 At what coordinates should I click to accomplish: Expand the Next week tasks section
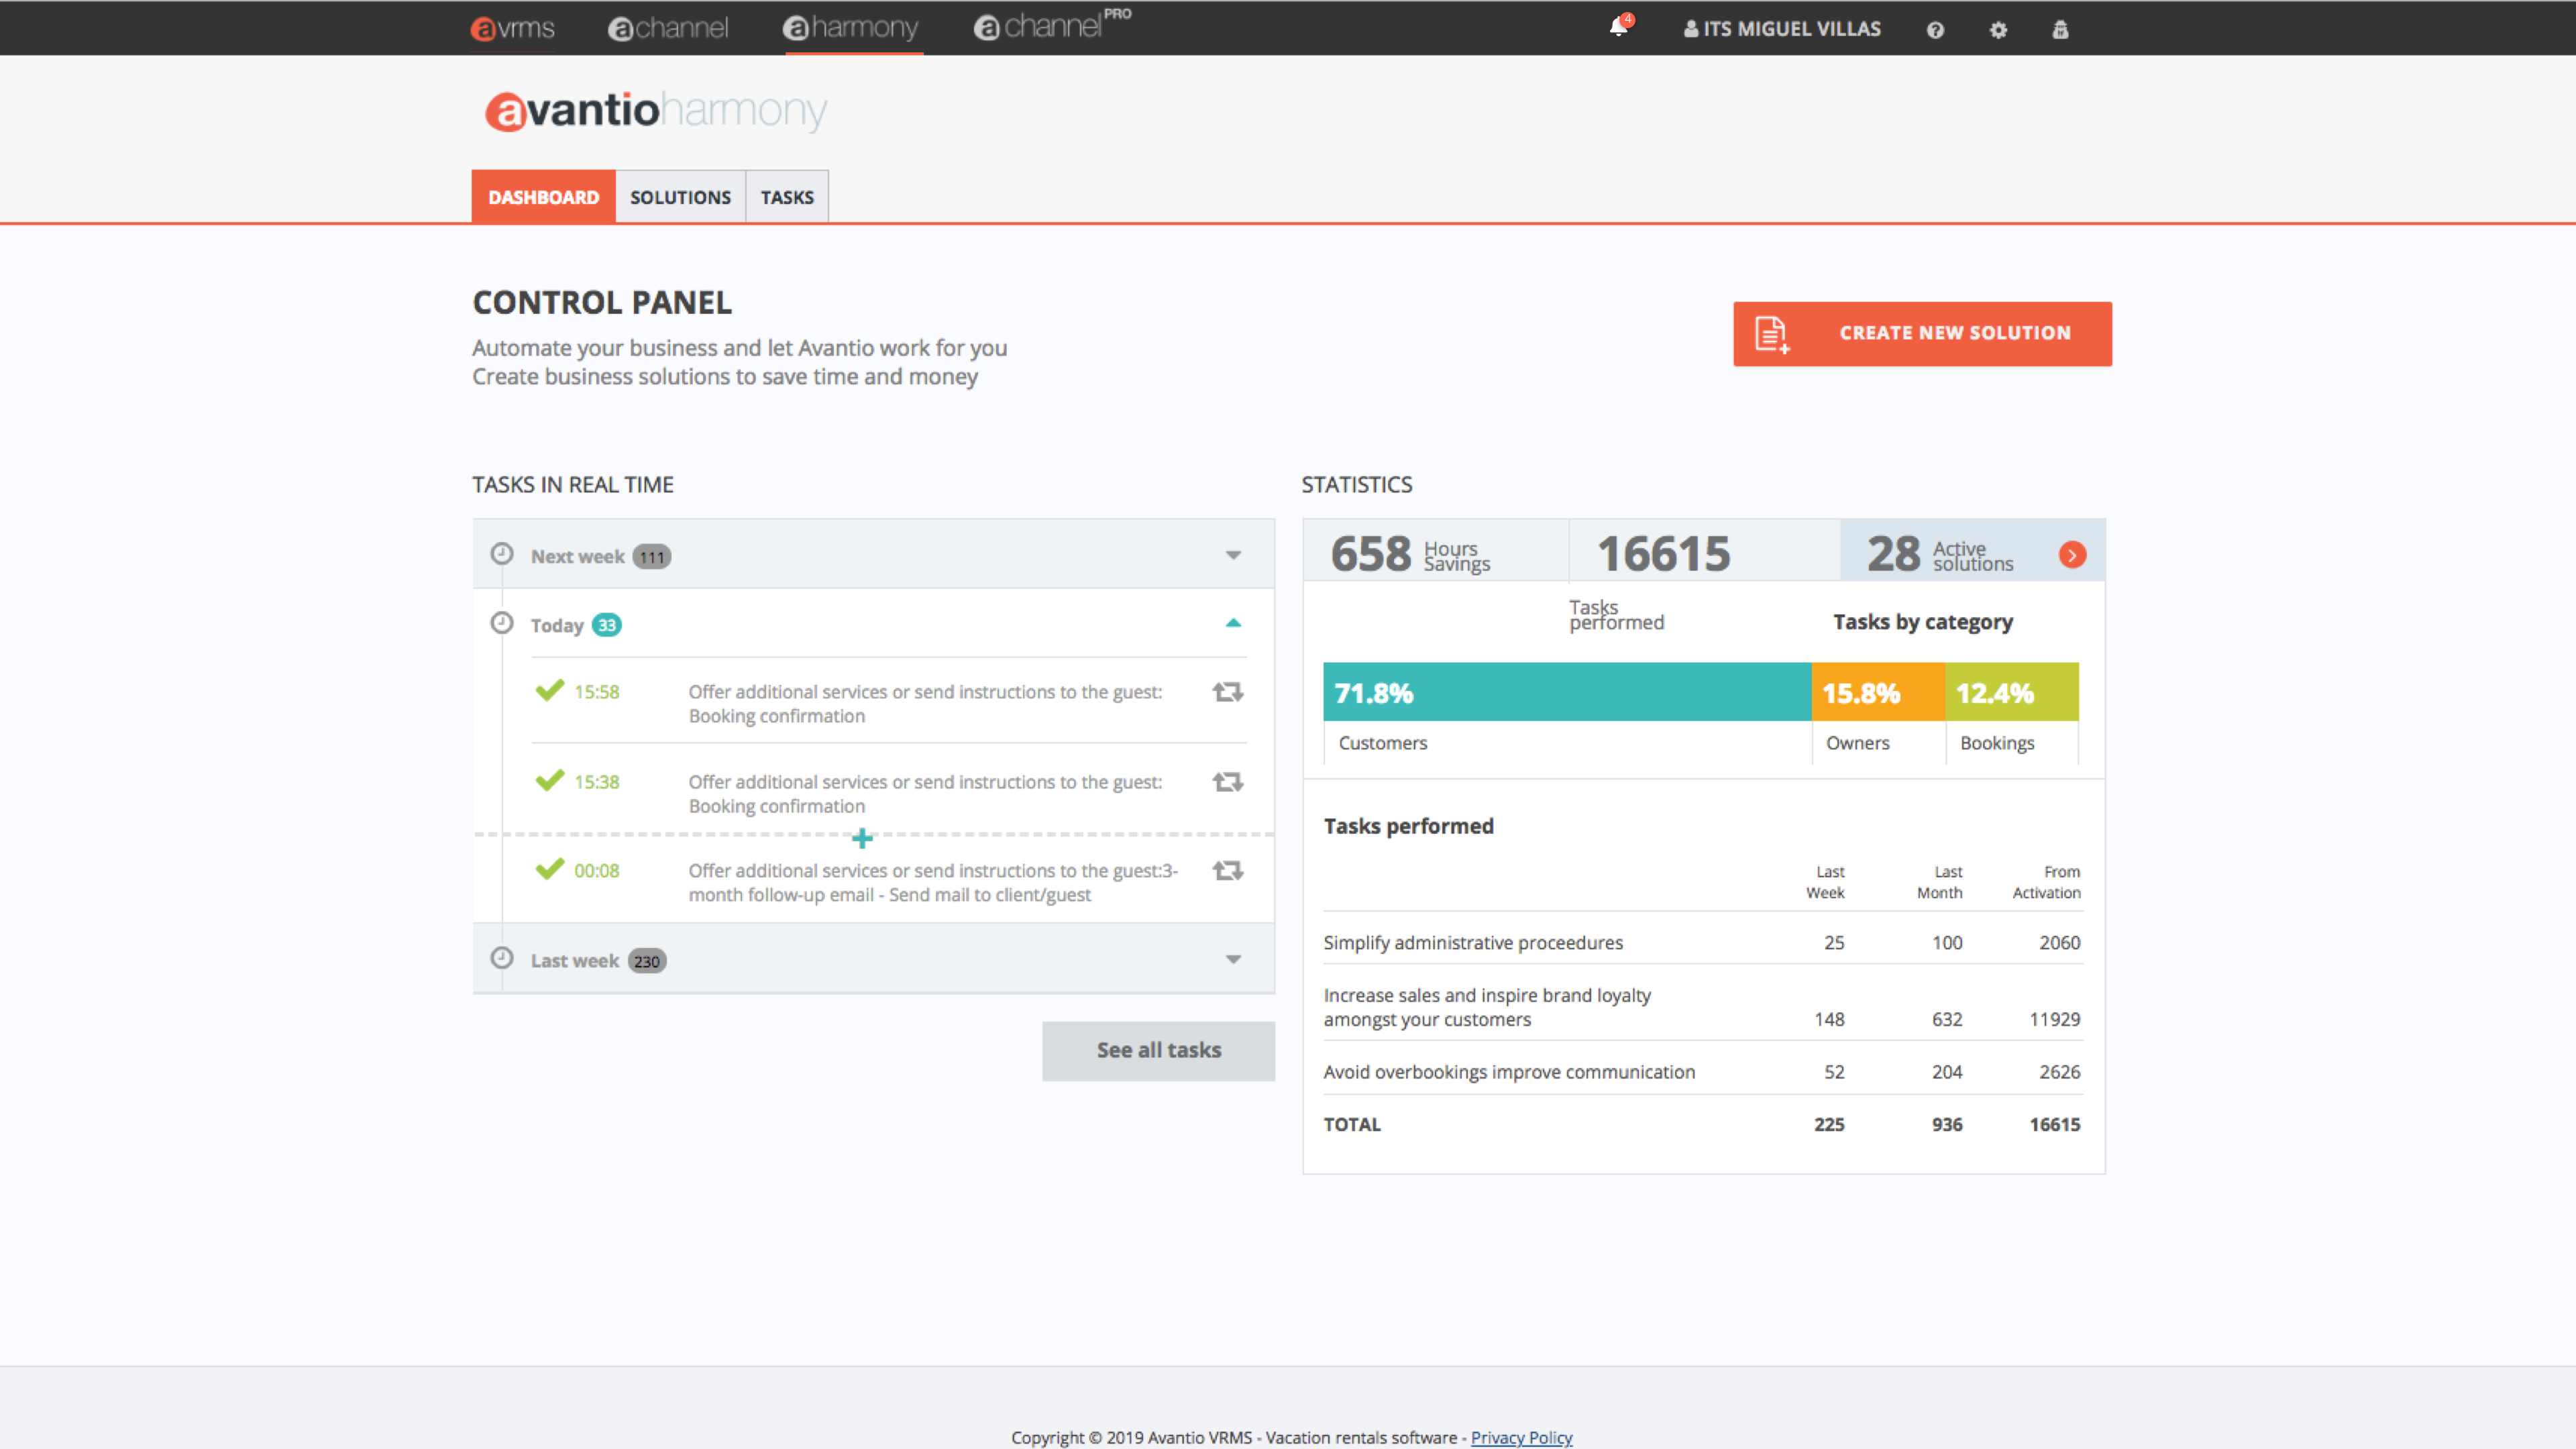coord(1233,556)
